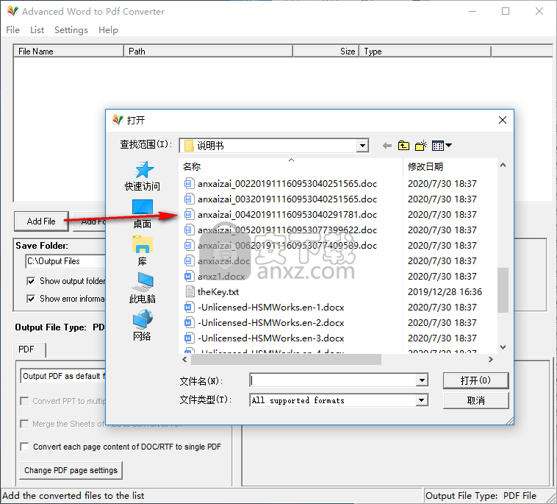Select file name -Unlicensed-HSMWorks.en-2.docx
The height and width of the screenshot is (504, 557).
tap(270, 323)
